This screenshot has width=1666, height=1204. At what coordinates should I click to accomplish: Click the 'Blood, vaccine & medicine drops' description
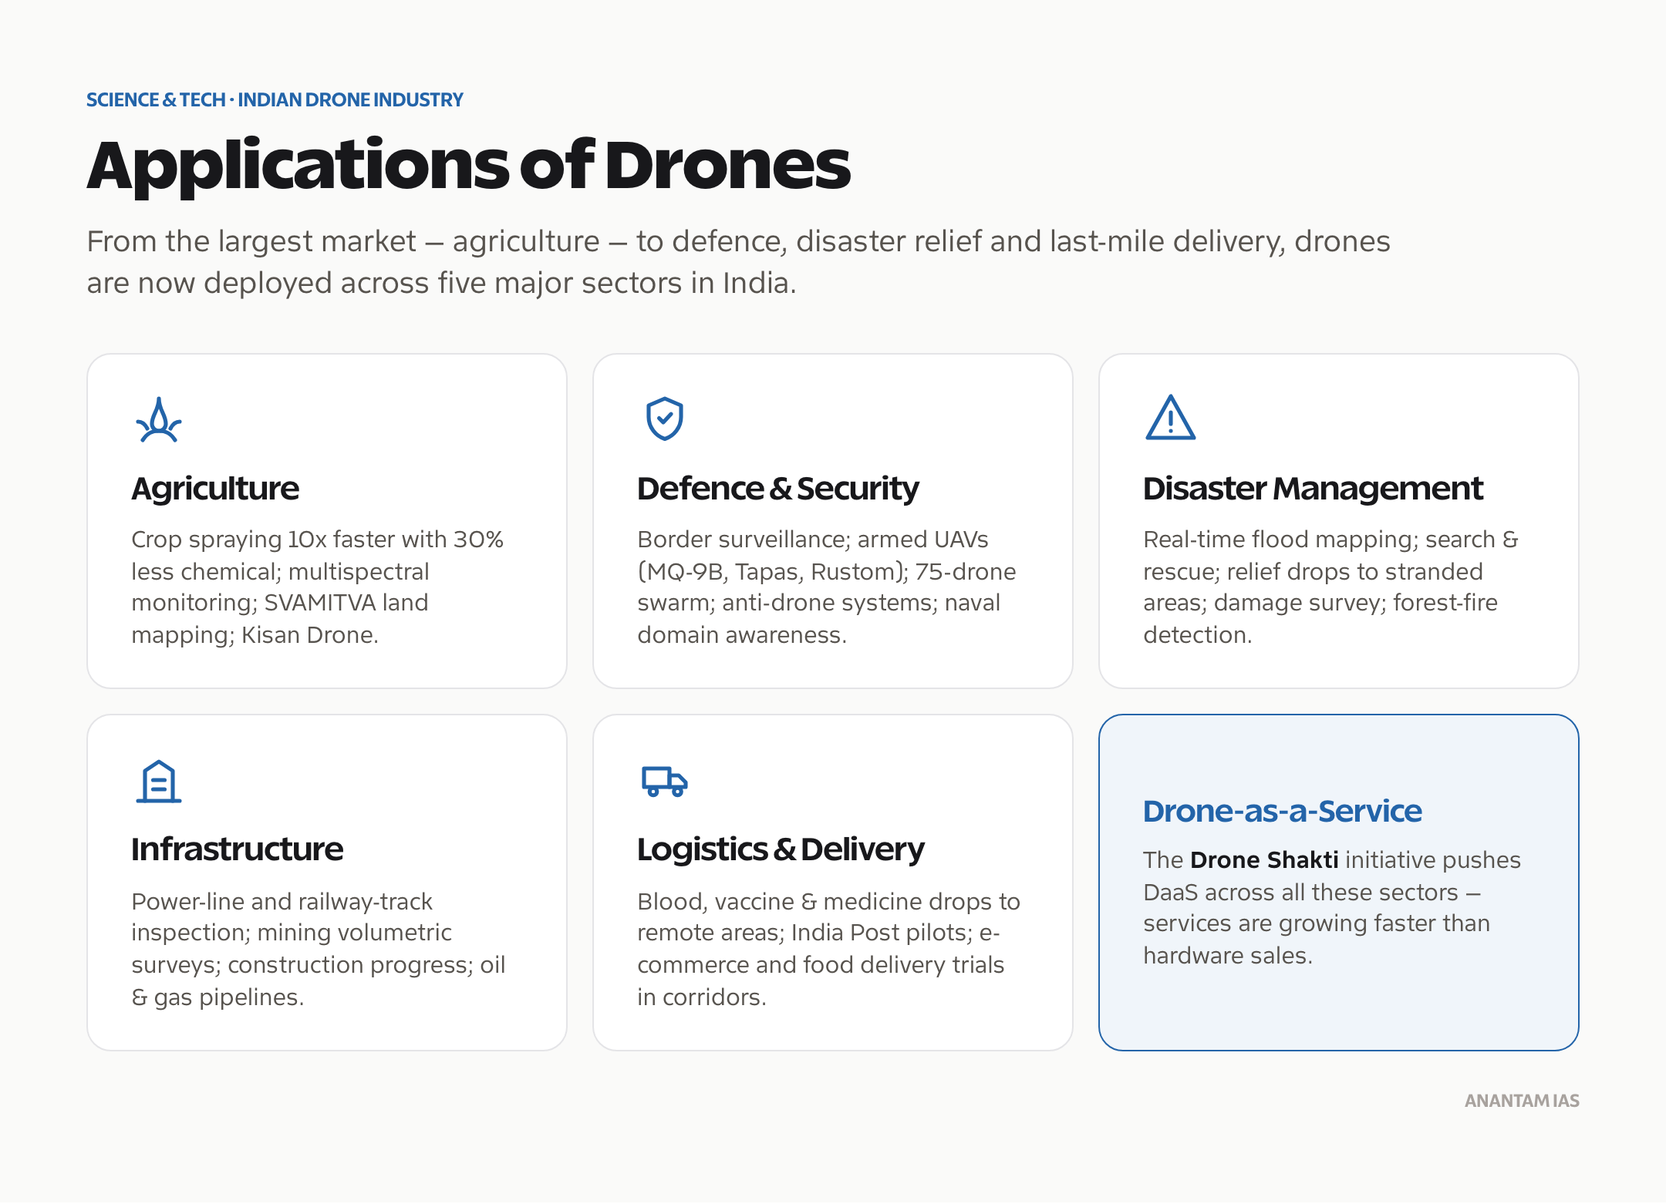pos(829,950)
